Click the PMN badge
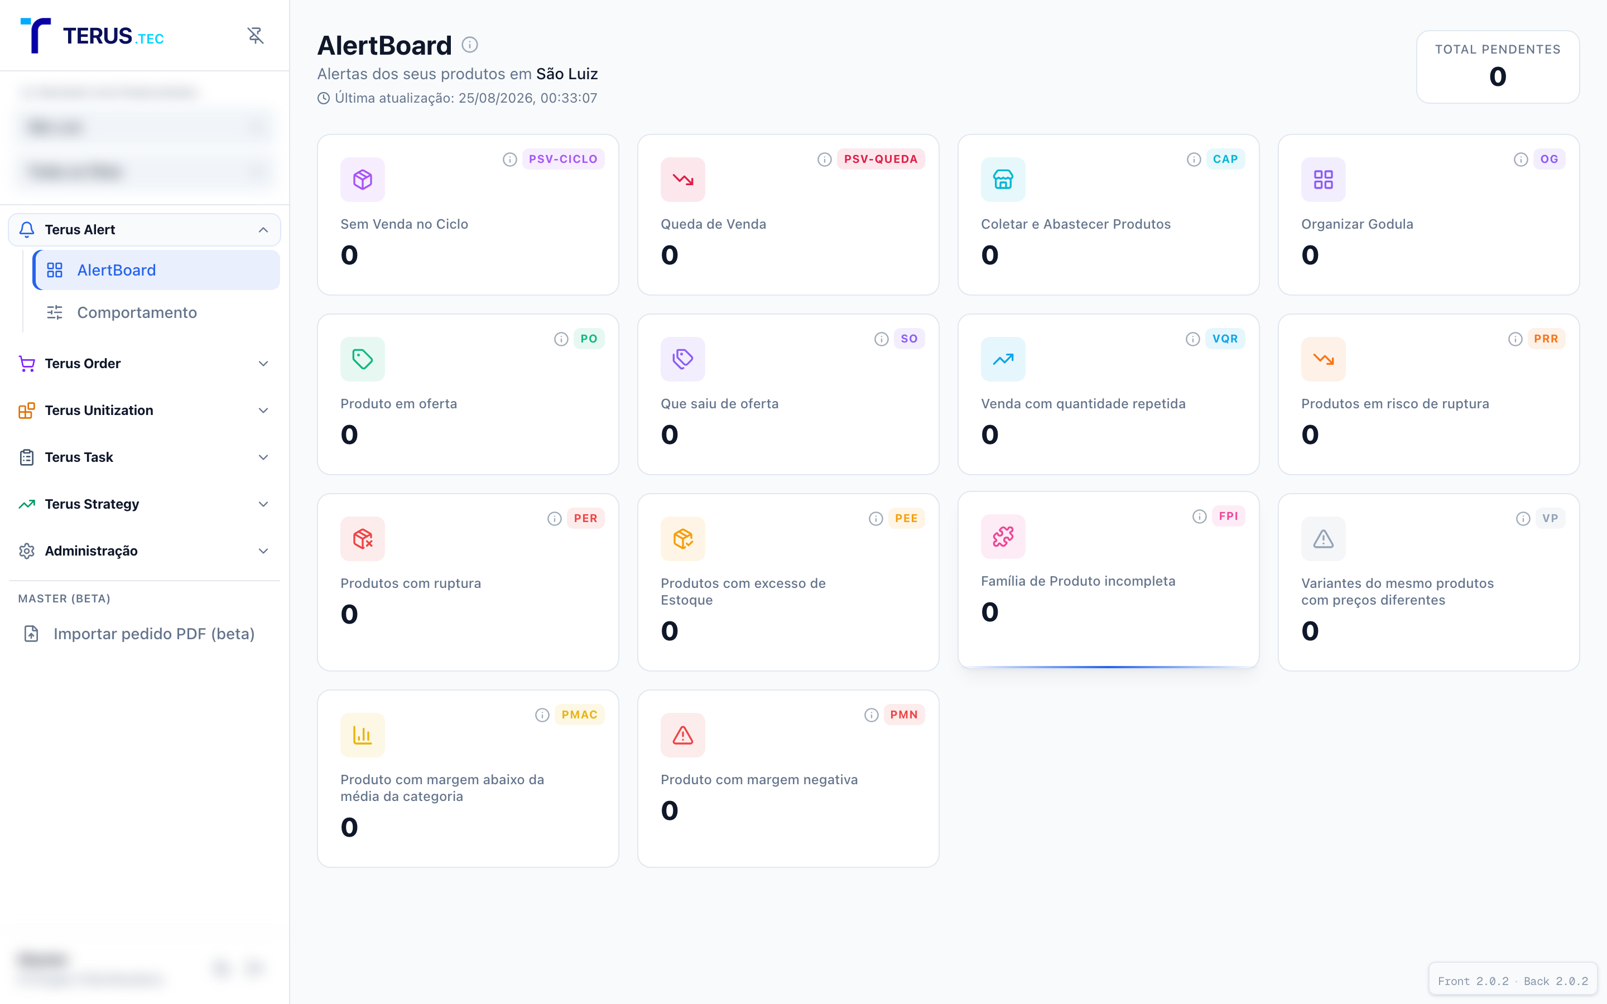This screenshot has height=1004, width=1607. coord(904,715)
